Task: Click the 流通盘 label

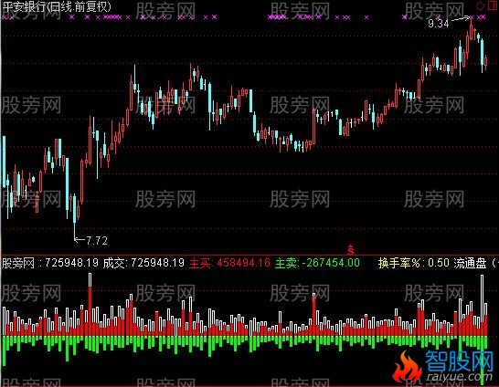Action: click(470, 263)
